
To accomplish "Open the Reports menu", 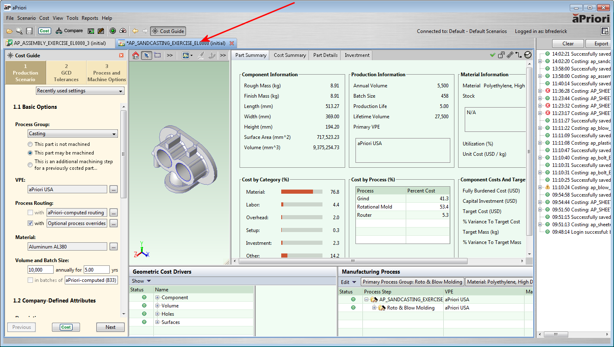I will pyautogui.click(x=89, y=18).
